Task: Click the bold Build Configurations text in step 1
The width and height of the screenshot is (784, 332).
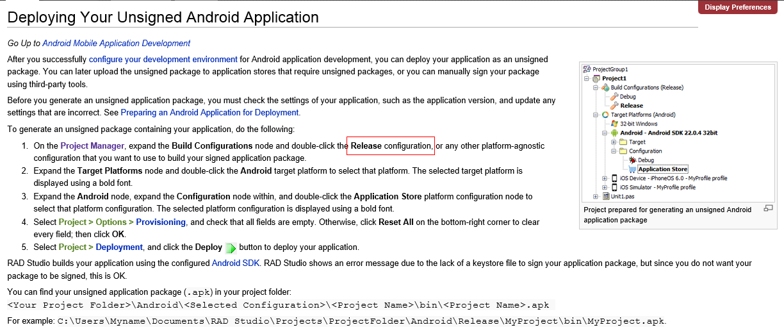Action: pos(212,145)
